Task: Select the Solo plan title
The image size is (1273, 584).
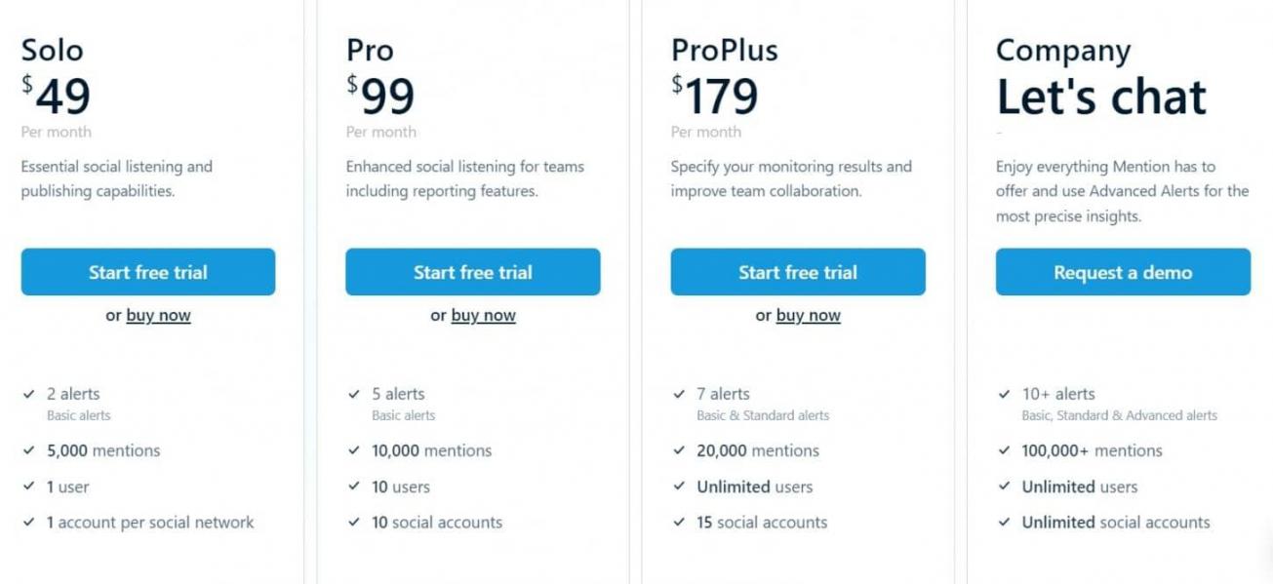Action: (53, 50)
